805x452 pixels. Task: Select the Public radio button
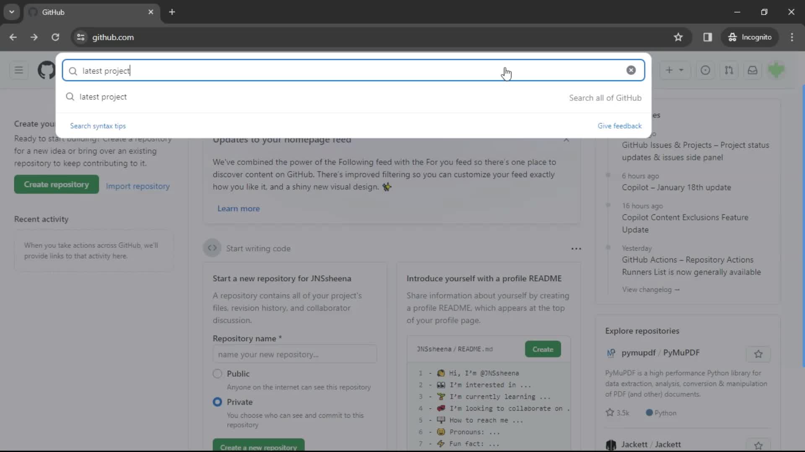click(x=217, y=374)
